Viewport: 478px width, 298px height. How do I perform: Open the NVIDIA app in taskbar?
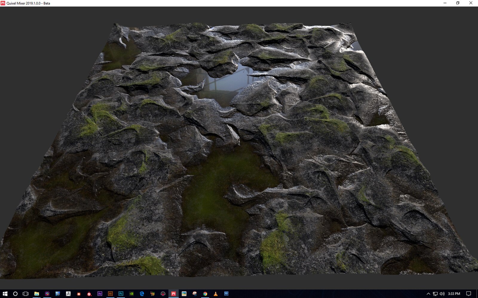click(x=131, y=294)
